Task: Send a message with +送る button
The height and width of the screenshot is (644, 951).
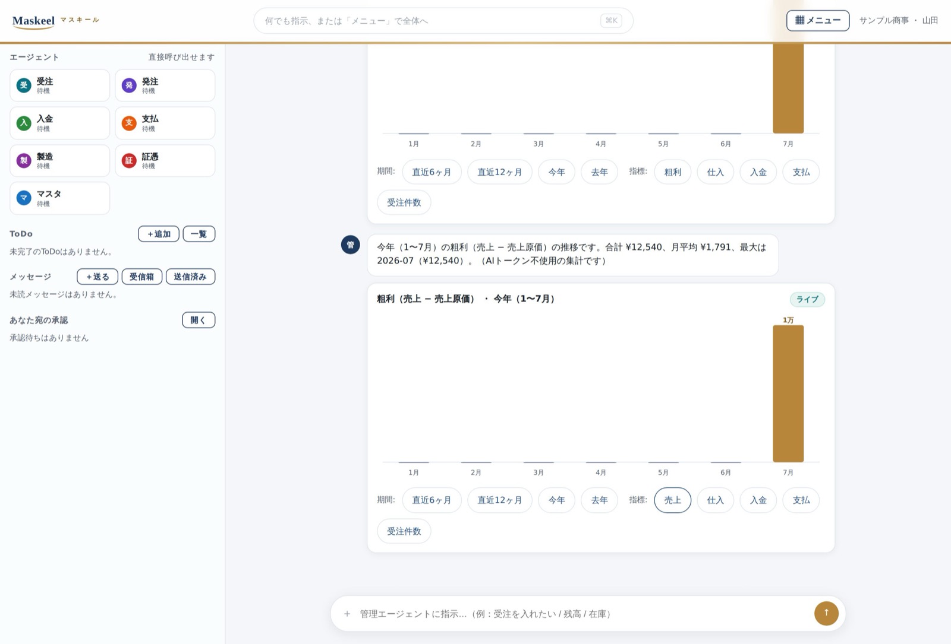Action: [97, 277]
